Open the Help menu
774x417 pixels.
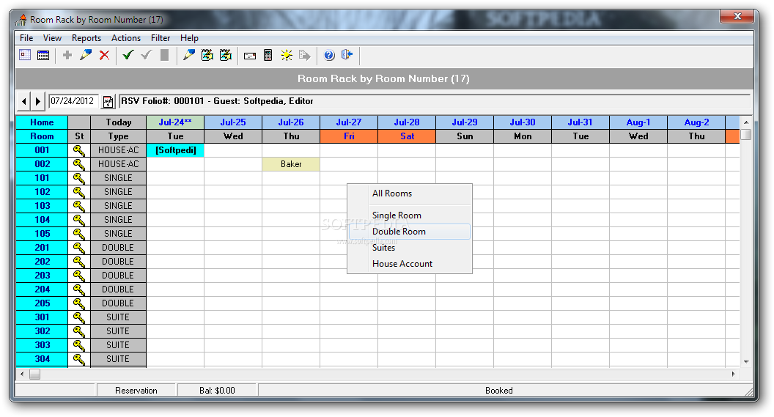pos(189,38)
